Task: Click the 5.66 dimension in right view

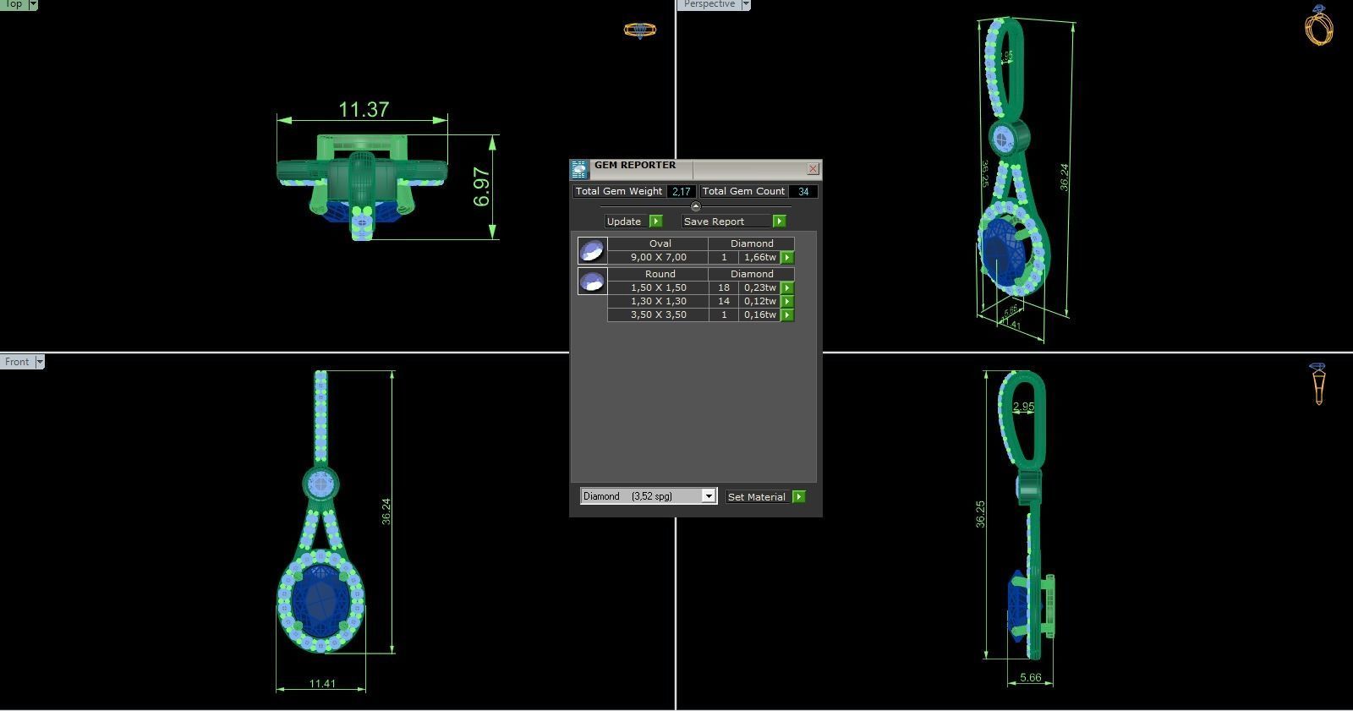Action: tap(1031, 677)
